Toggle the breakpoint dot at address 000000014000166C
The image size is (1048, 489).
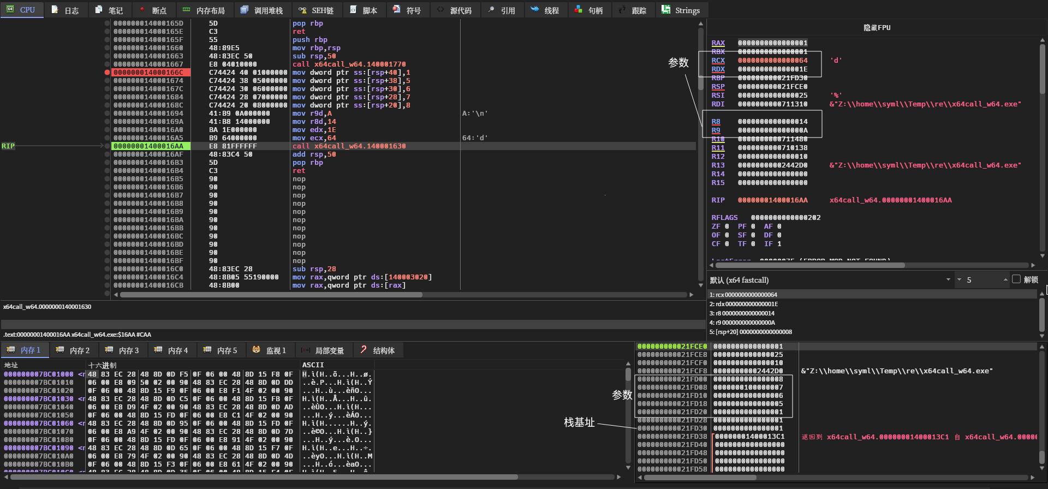pos(107,73)
